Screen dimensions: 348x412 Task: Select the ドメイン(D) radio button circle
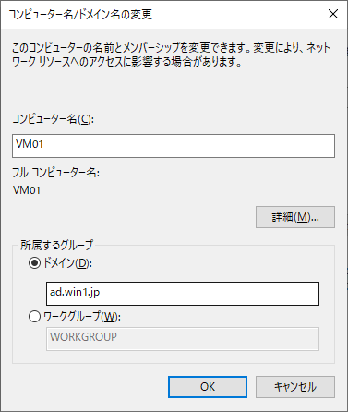[34, 263]
